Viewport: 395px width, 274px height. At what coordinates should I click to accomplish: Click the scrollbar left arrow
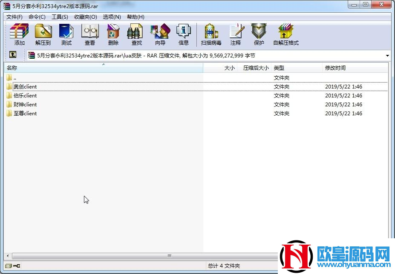8,256
